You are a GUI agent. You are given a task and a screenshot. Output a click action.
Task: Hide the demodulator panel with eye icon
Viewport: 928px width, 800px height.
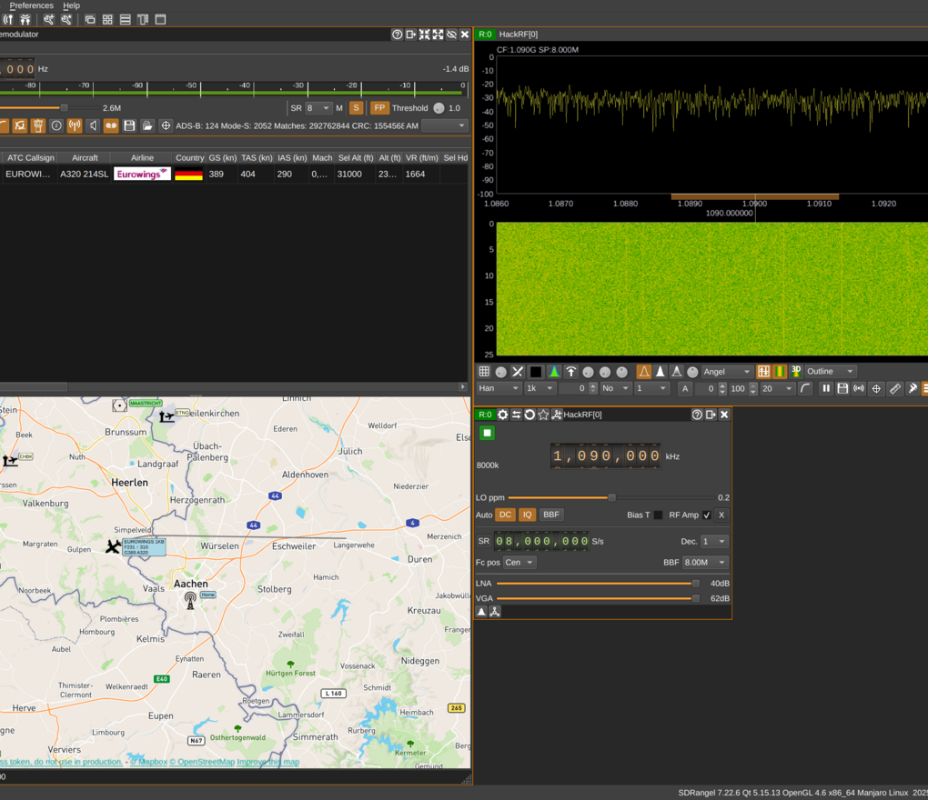pos(451,35)
